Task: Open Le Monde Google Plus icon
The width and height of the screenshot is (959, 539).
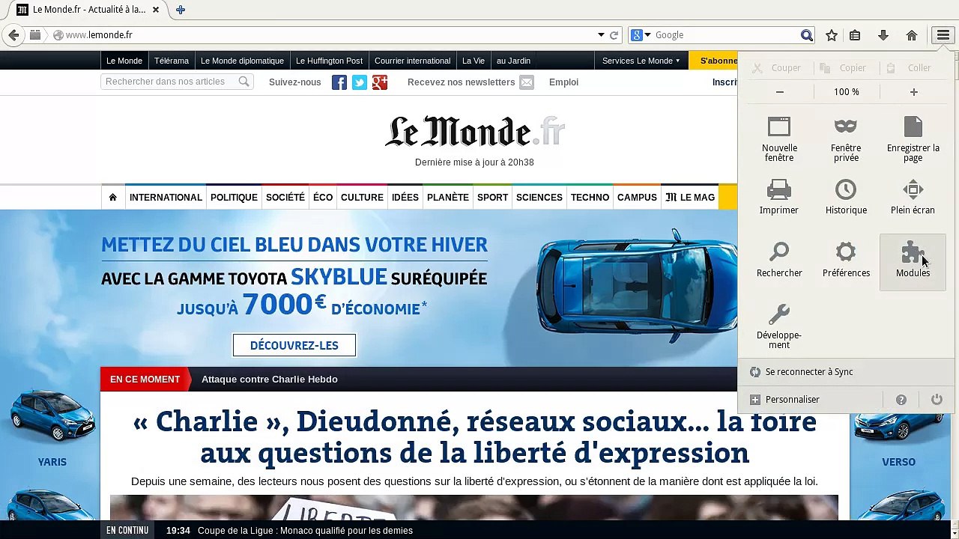Action: 380,82
